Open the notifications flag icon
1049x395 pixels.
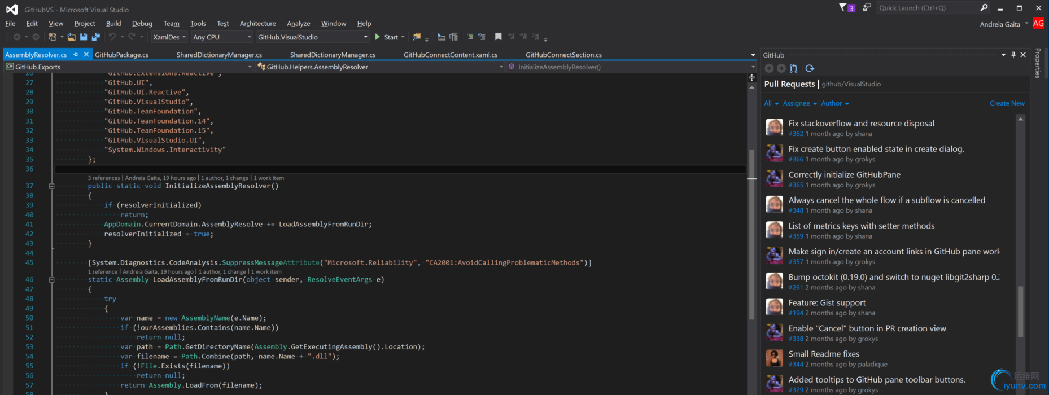click(x=847, y=8)
